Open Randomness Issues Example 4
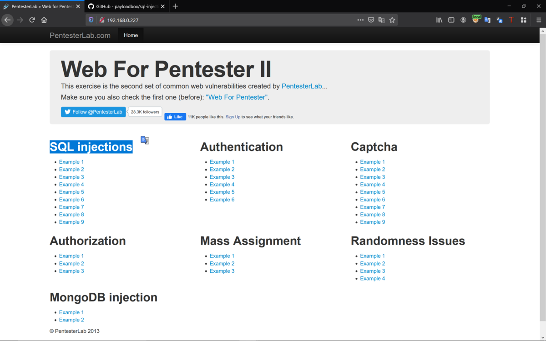The height and width of the screenshot is (341, 546). 373,279
